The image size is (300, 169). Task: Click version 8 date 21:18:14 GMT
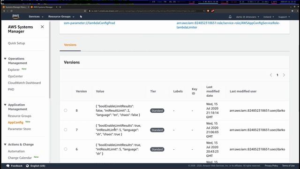tap(212, 111)
